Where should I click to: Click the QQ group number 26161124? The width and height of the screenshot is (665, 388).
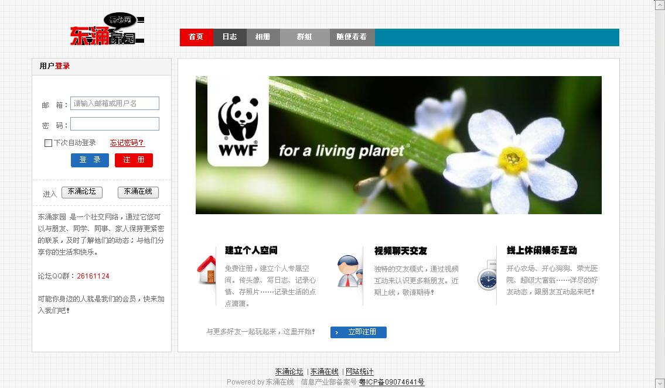click(x=93, y=276)
